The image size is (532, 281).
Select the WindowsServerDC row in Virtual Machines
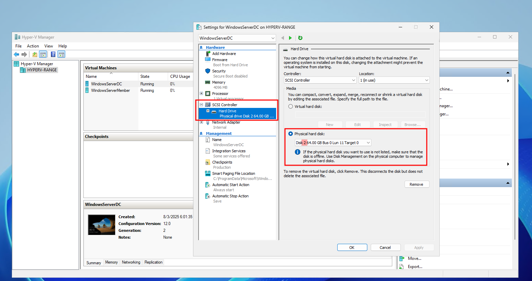[x=138, y=84]
